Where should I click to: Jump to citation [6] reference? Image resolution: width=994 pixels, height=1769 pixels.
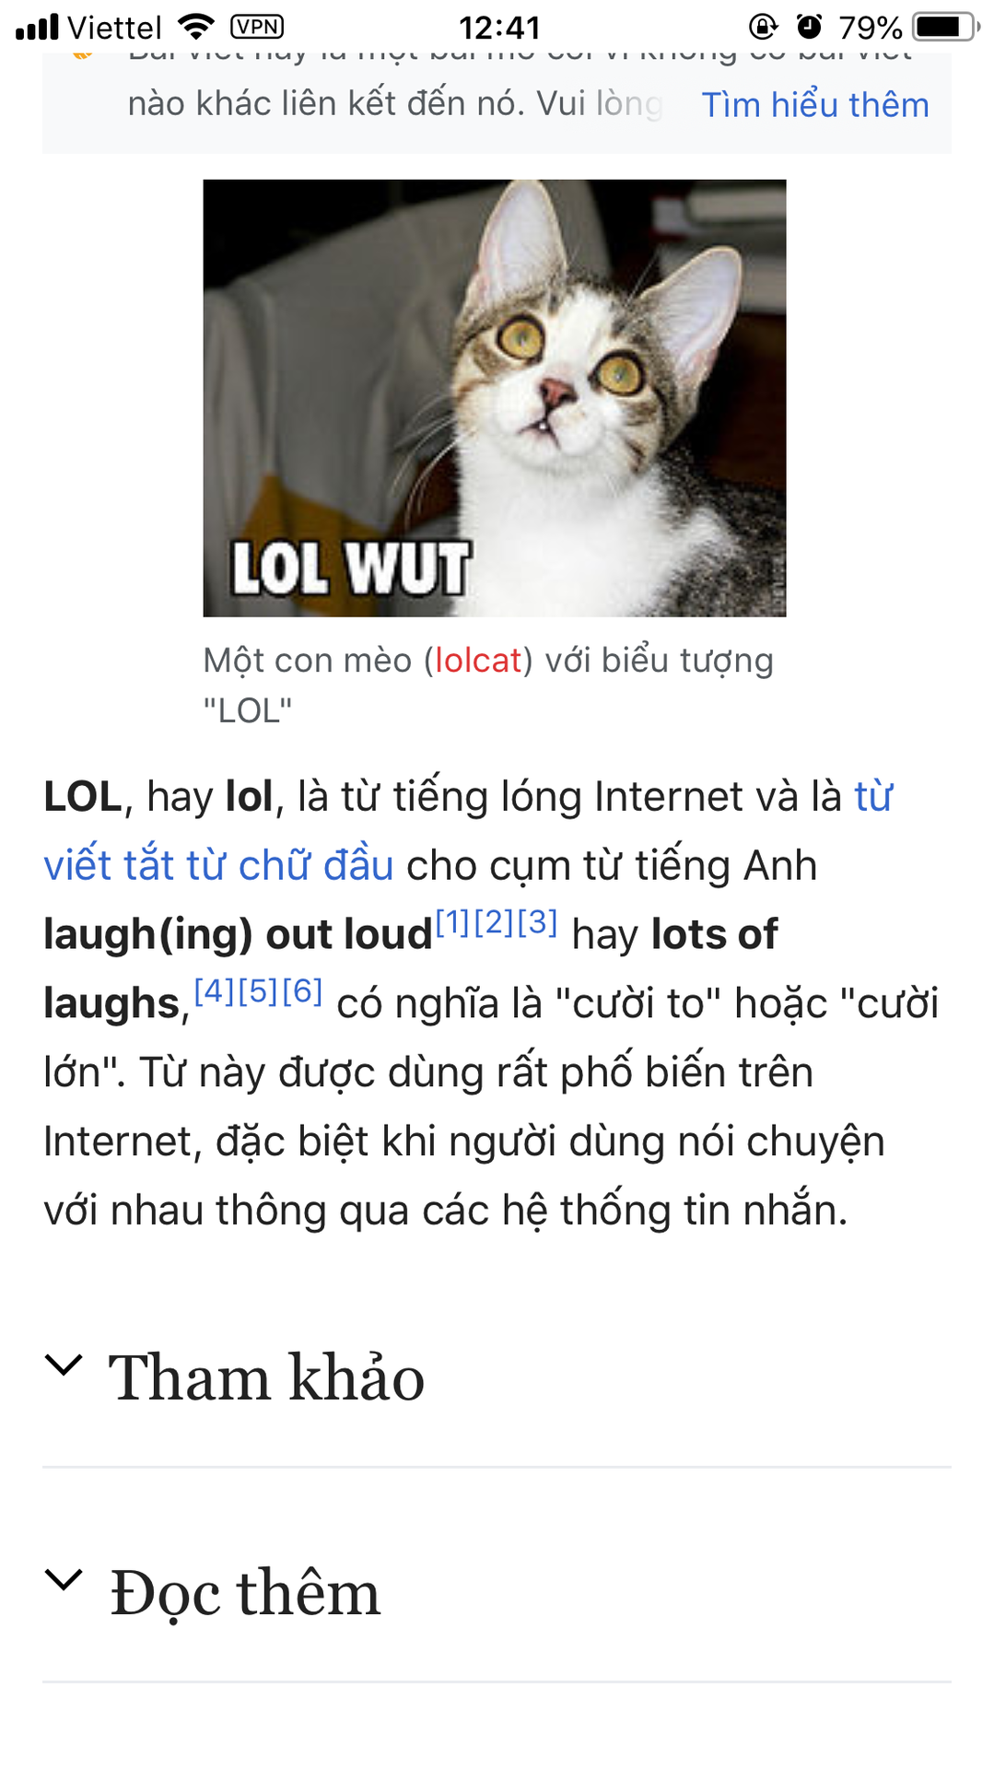[x=302, y=990]
